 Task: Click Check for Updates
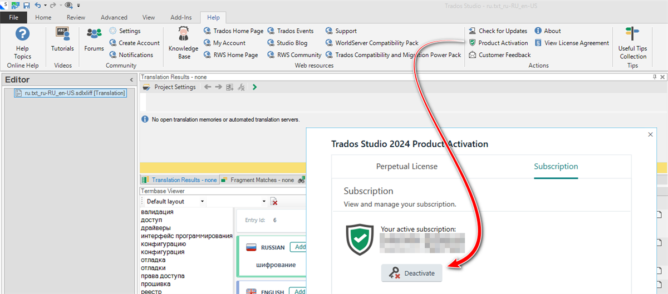(x=498, y=31)
